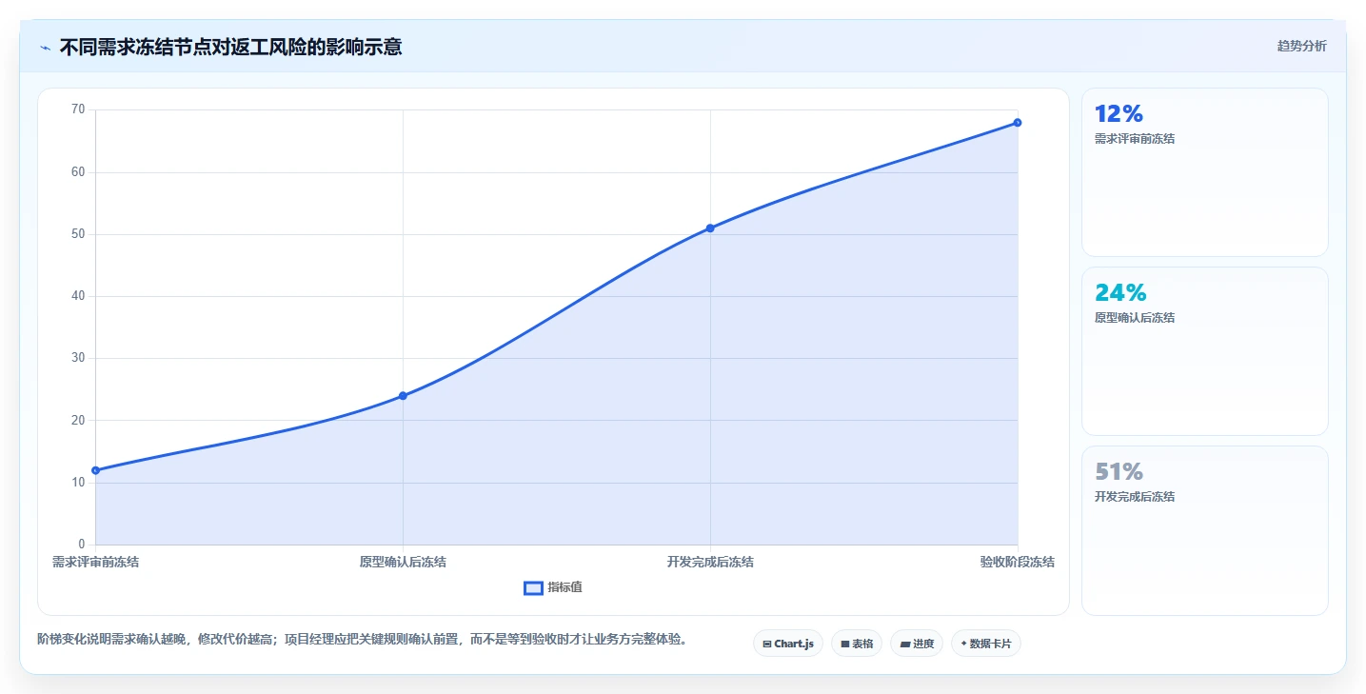Screen dimensions: 1366x694
Task: Click the 指标值 legend color box
Action: pyautogui.click(x=533, y=587)
